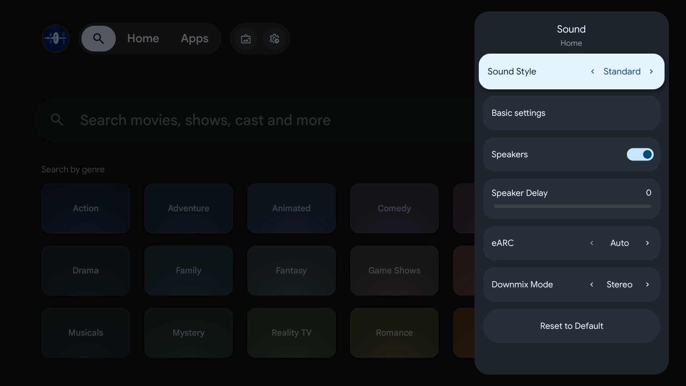Click next arrow for Downmix Mode

coord(647,284)
